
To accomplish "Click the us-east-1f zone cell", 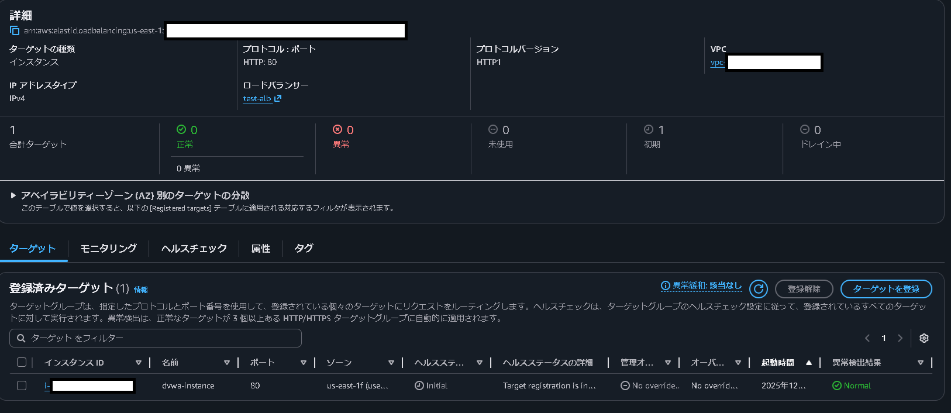I will tap(357, 386).
